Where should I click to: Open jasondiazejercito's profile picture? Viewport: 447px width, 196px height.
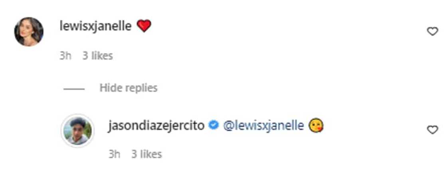coord(77,131)
